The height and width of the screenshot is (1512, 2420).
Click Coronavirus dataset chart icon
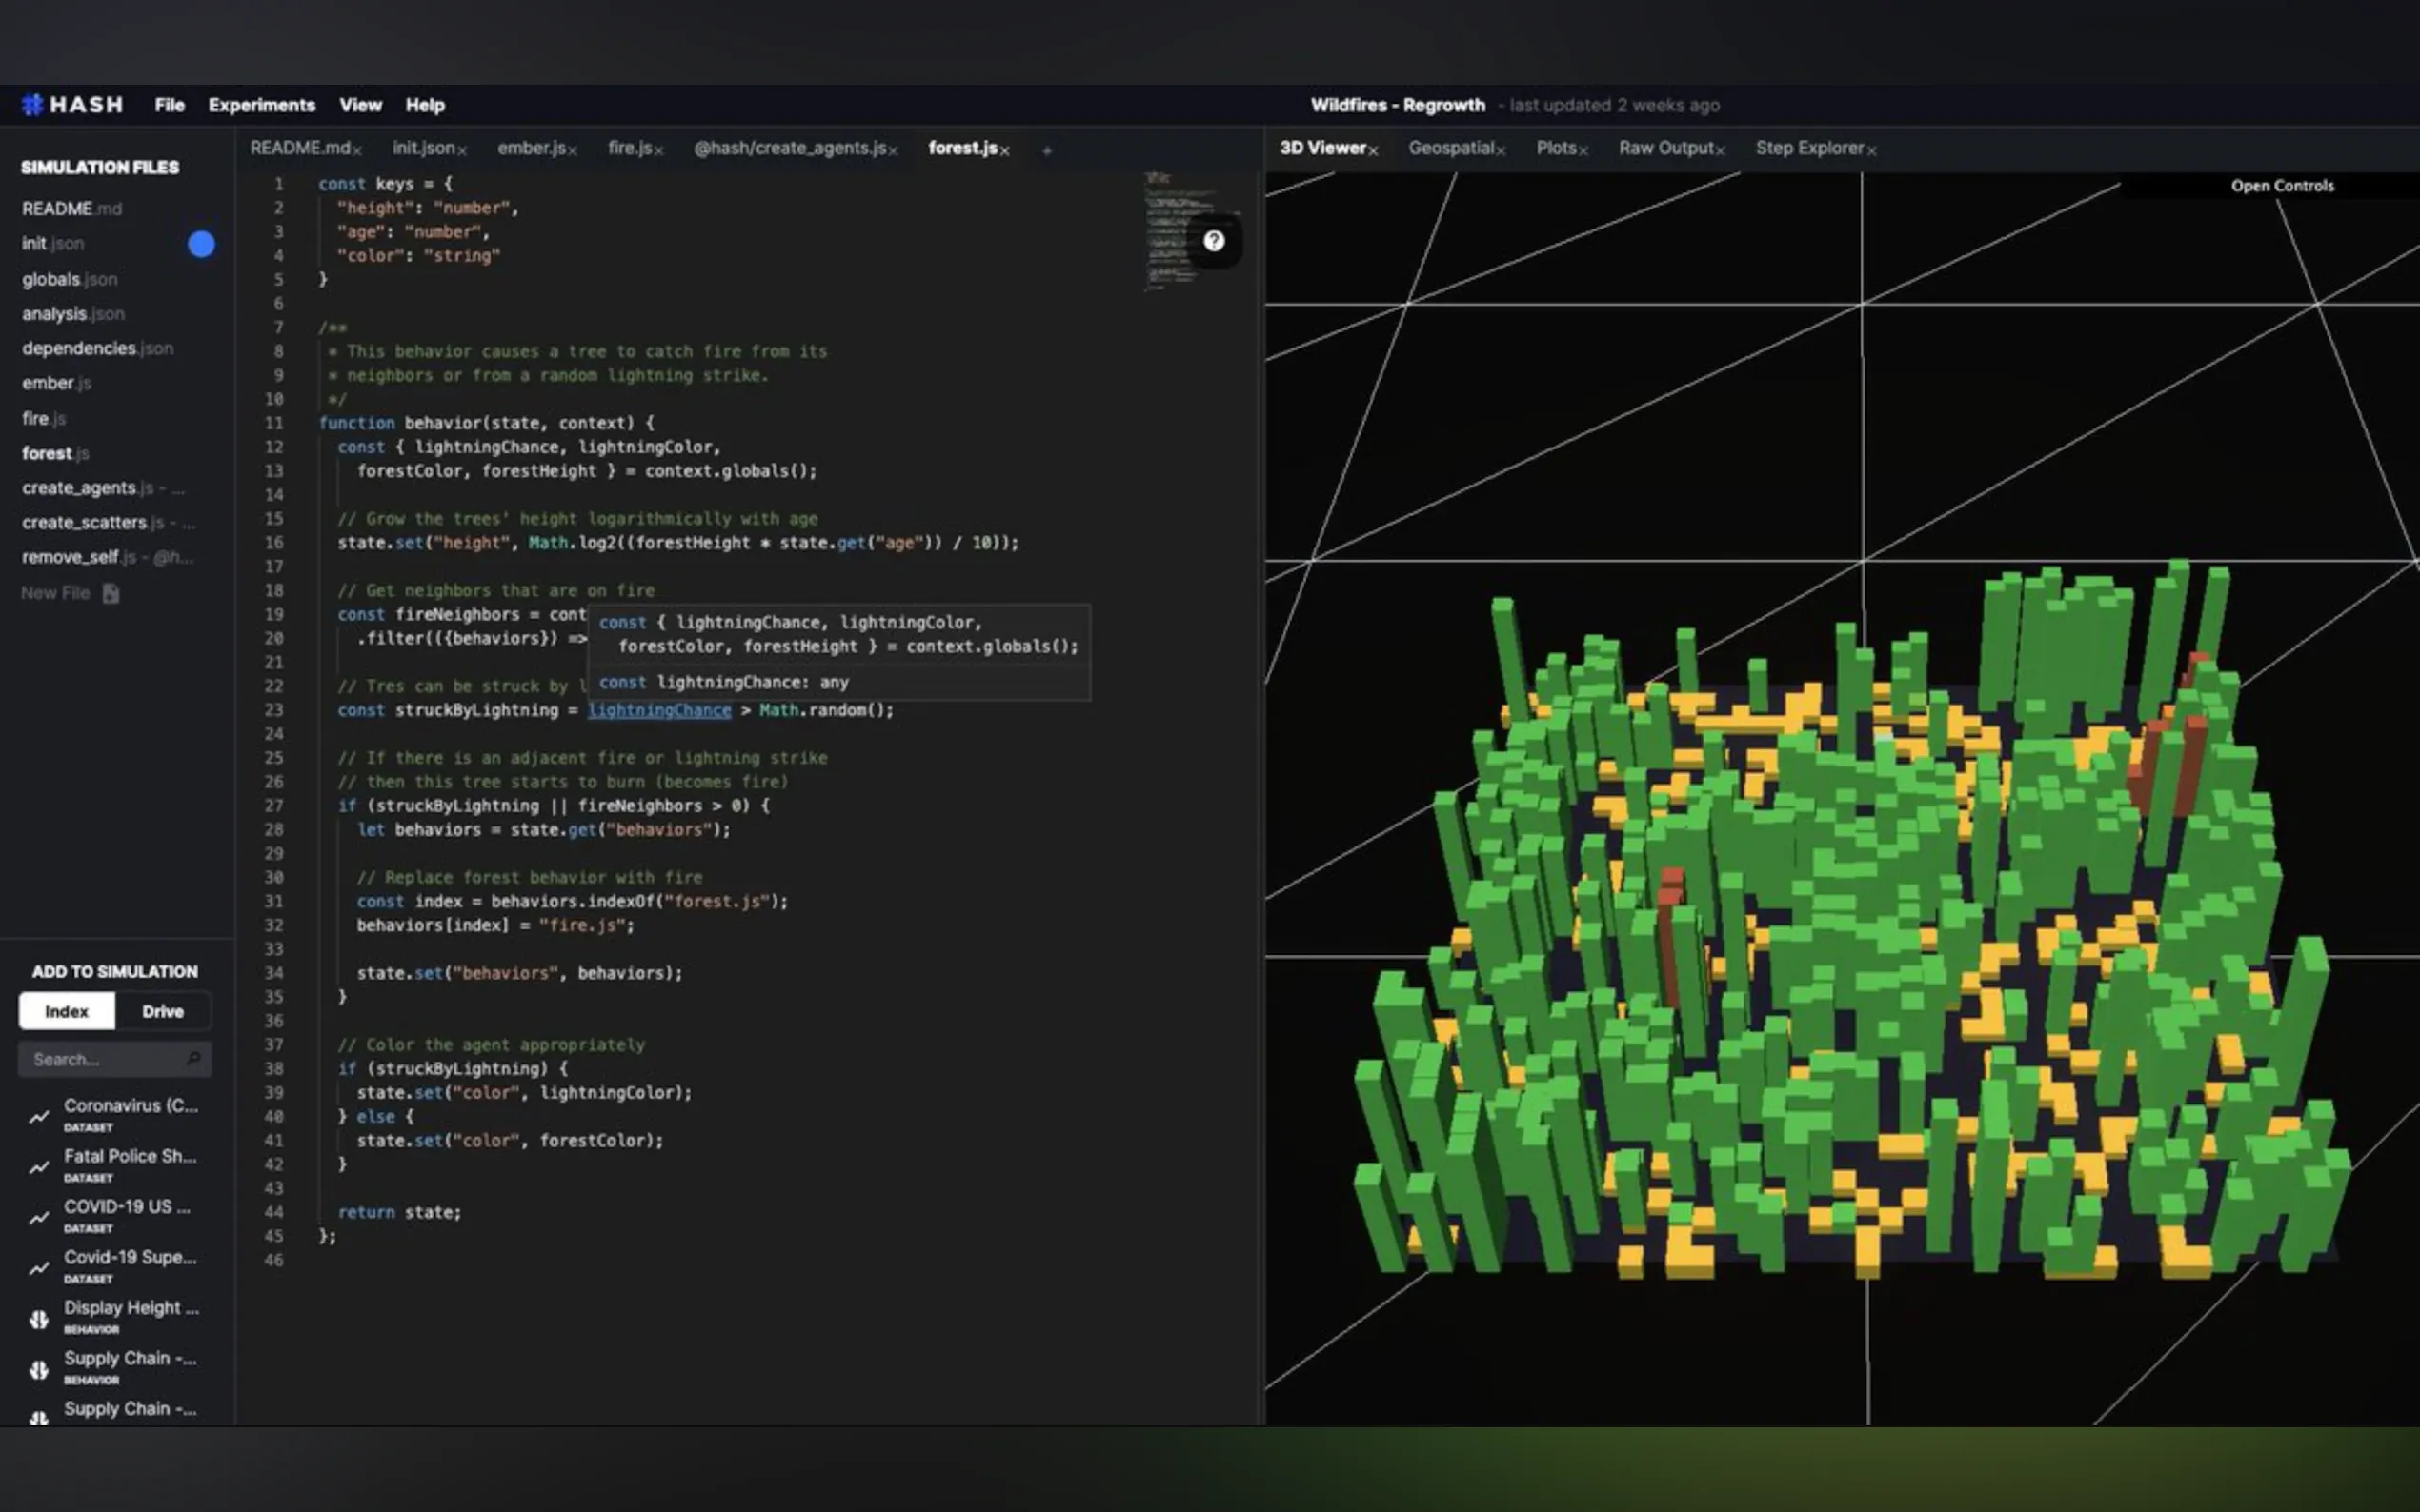click(x=39, y=1117)
